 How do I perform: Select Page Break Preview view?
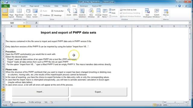click(19, 13)
